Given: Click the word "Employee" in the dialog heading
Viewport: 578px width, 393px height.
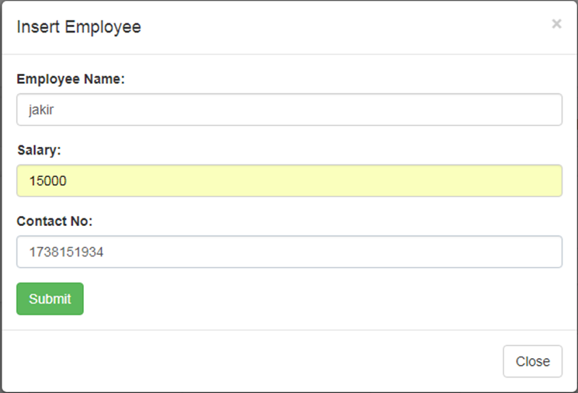Looking at the screenshot, I should (x=103, y=27).
